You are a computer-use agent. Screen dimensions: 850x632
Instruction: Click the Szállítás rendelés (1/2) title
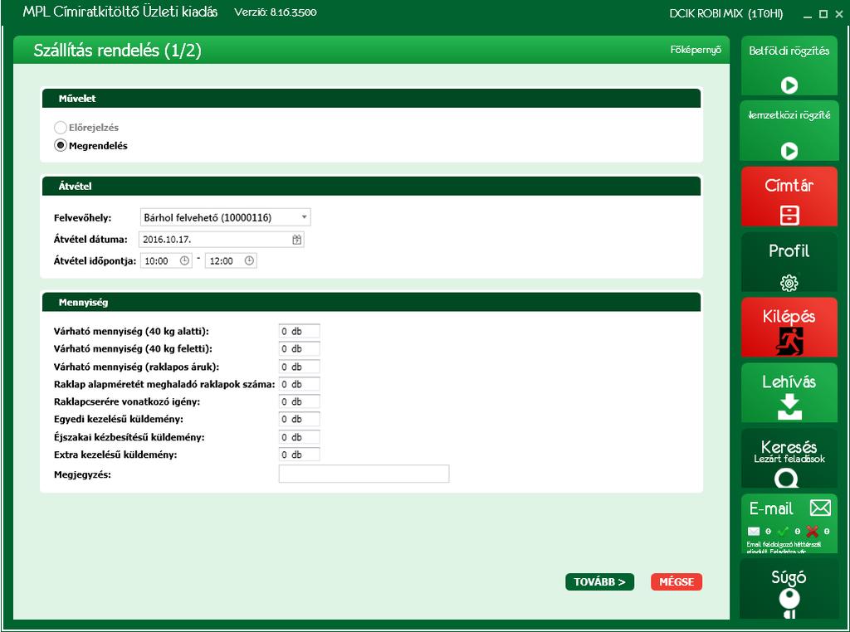(117, 51)
